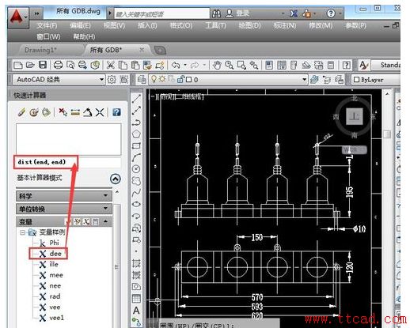Click the drawing area vertical scrollbar thumb
Image resolution: width=410 pixels, height=328 pixels.
[387, 134]
